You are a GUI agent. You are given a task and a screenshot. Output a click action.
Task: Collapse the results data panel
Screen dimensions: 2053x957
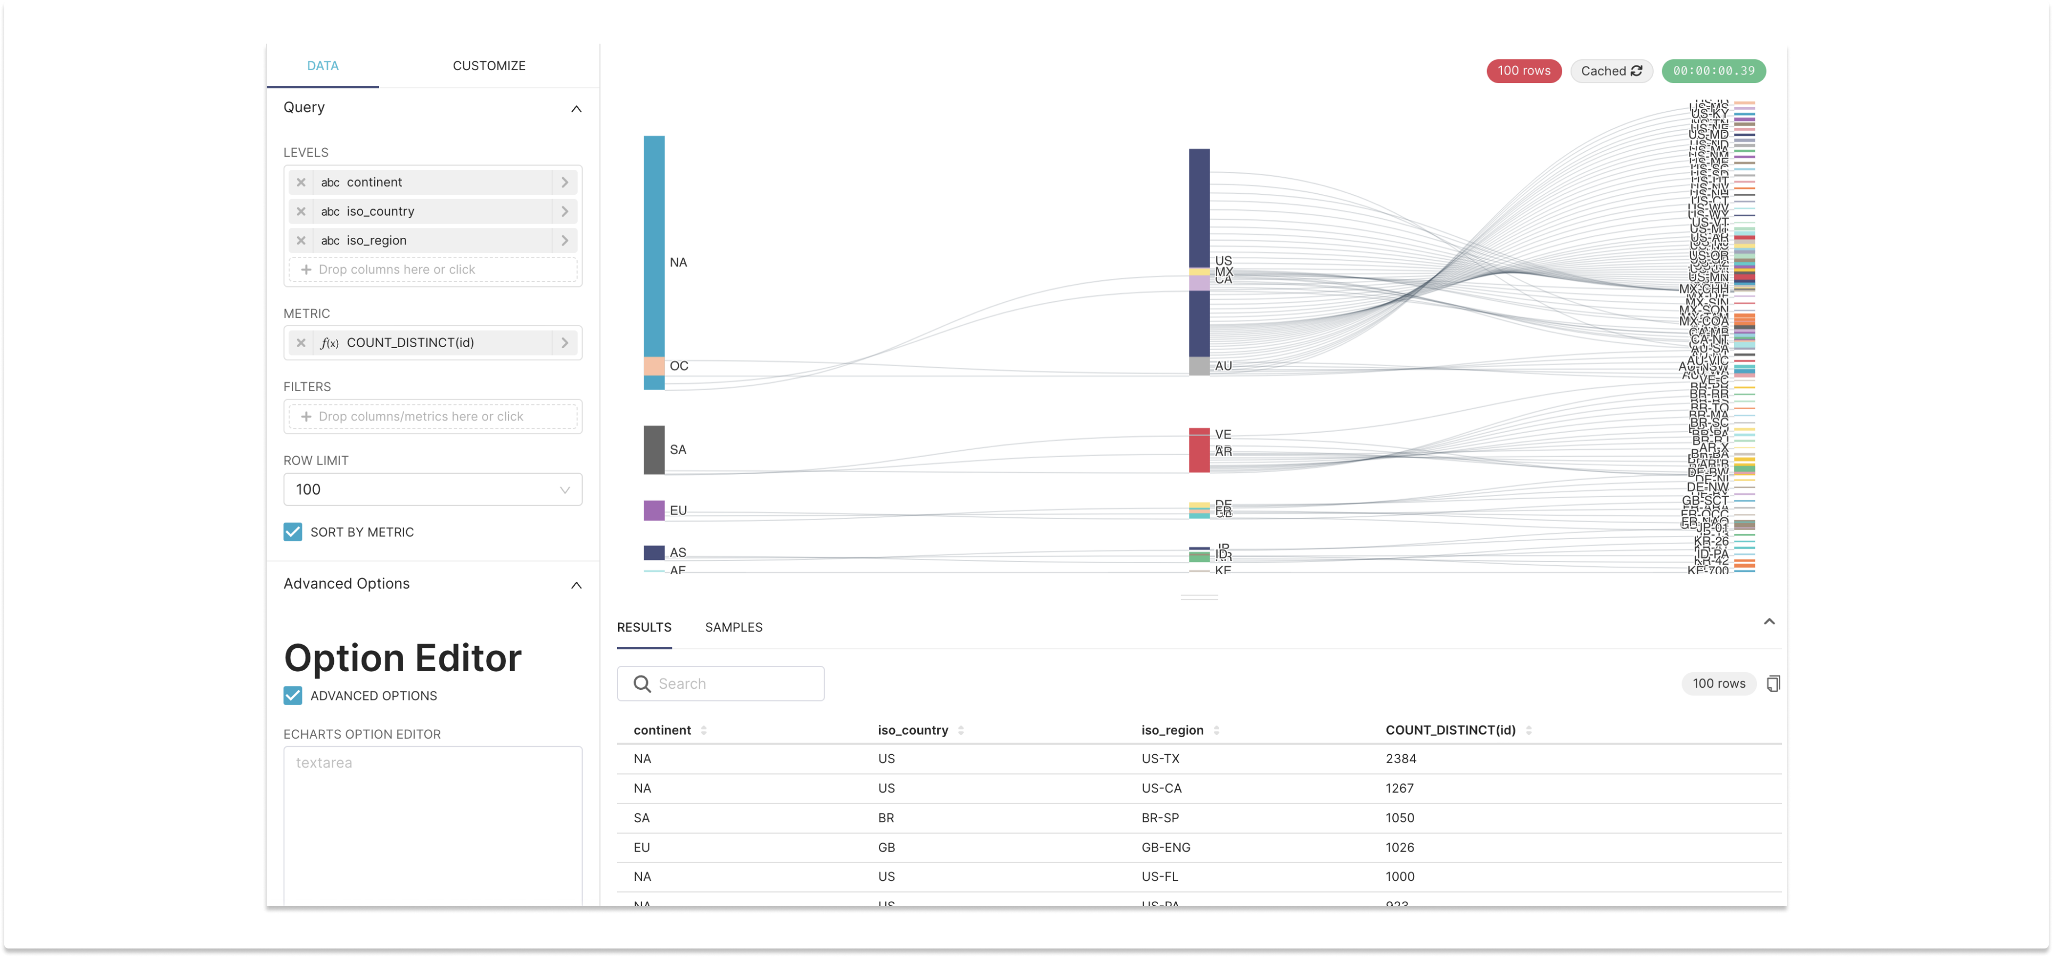[1769, 622]
